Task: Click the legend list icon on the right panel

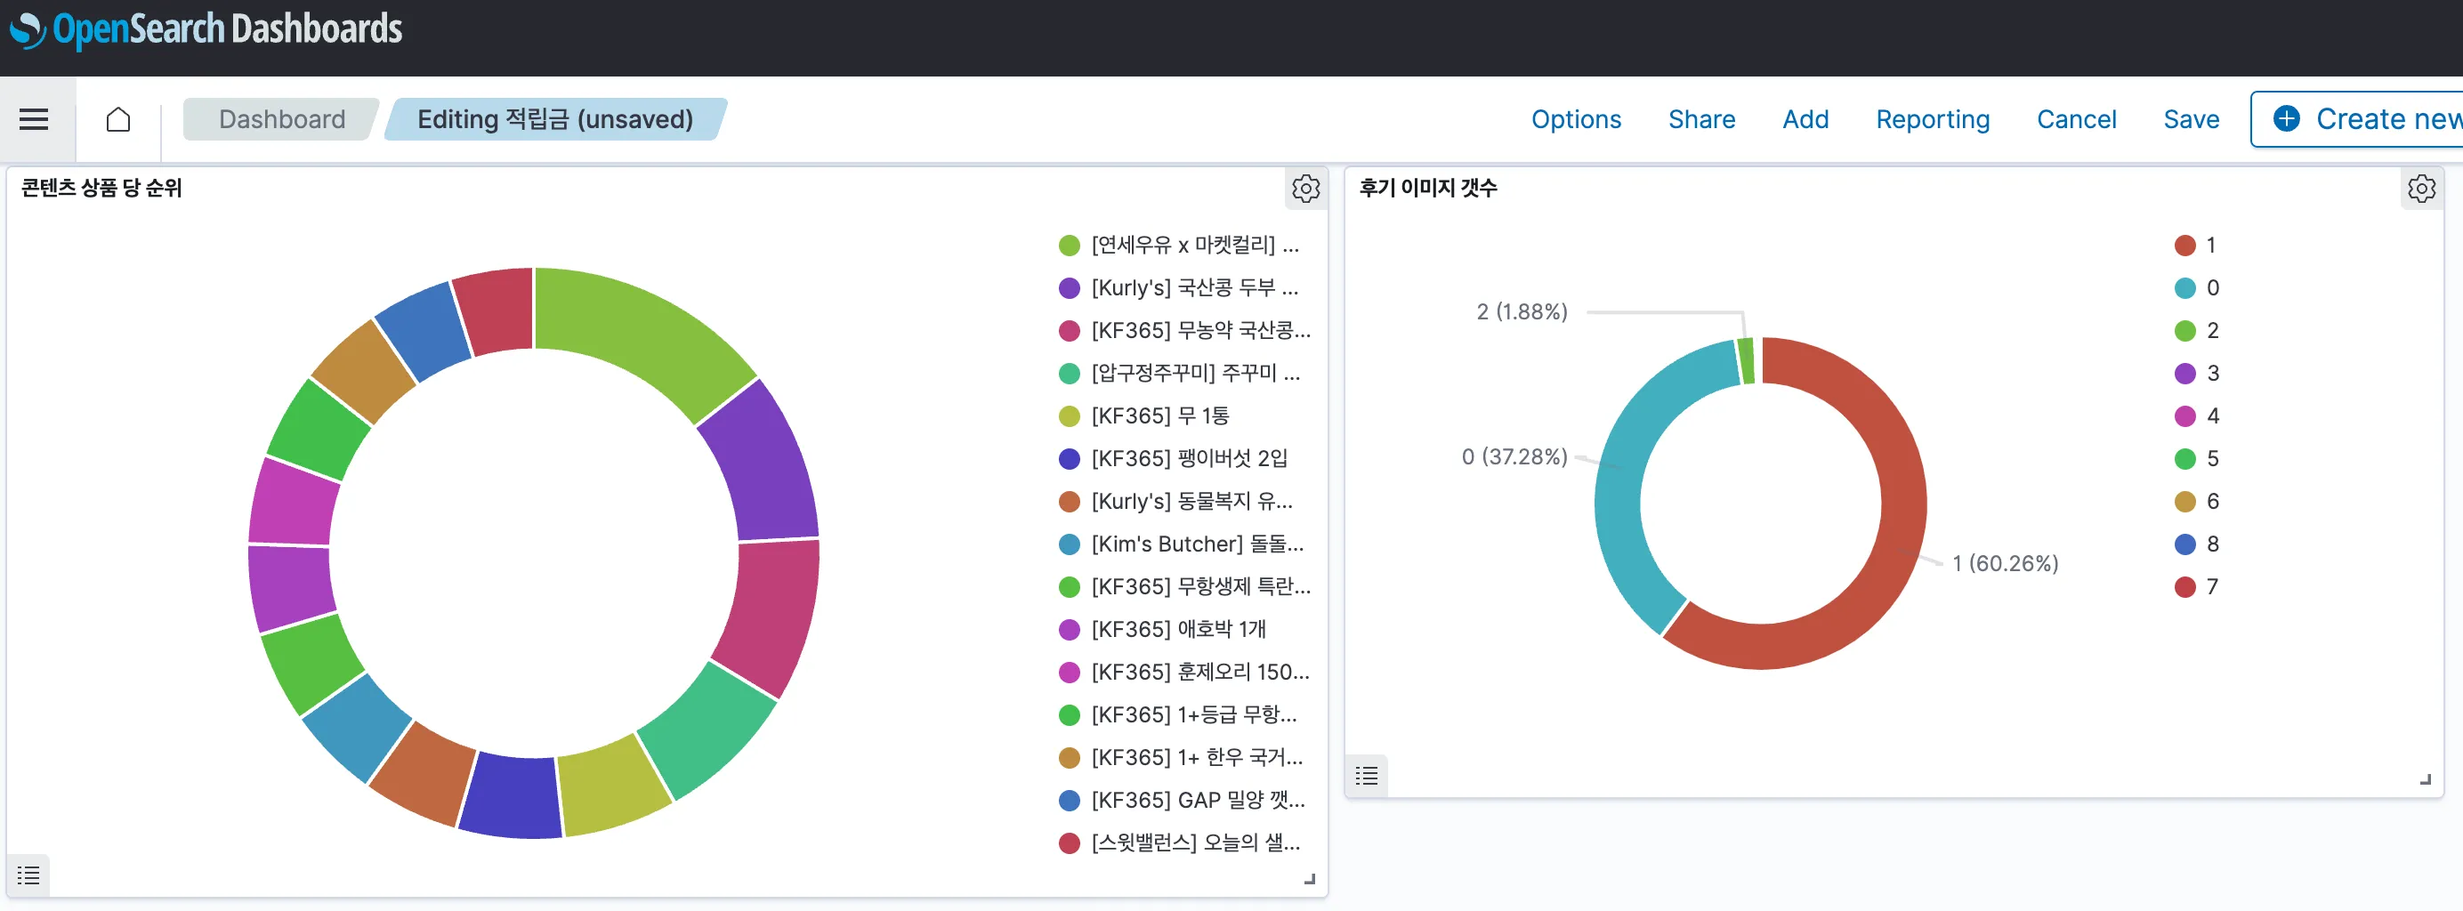Action: point(1367,776)
